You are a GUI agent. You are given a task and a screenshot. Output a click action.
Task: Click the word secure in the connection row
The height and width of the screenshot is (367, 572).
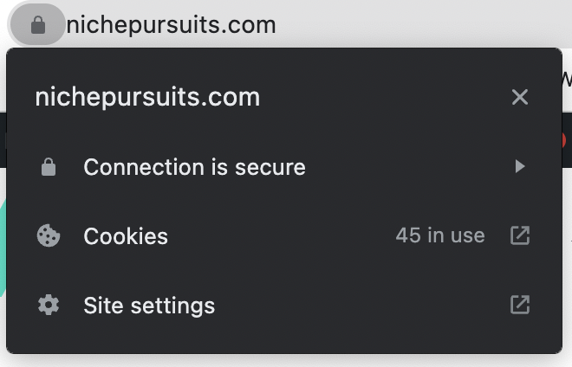(x=270, y=167)
